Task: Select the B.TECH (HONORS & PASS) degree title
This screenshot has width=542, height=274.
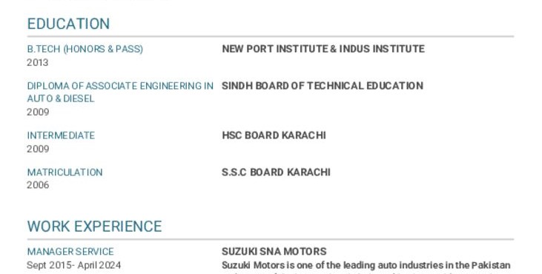Action: click(85, 49)
